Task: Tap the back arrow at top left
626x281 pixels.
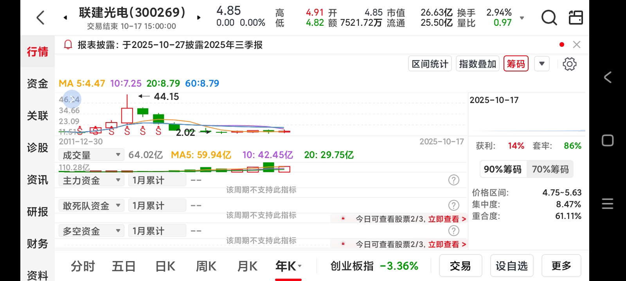Action: pos(40,18)
